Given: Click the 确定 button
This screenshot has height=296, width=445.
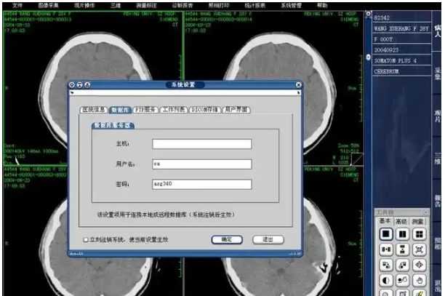Looking at the screenshot, I should 227,240.
